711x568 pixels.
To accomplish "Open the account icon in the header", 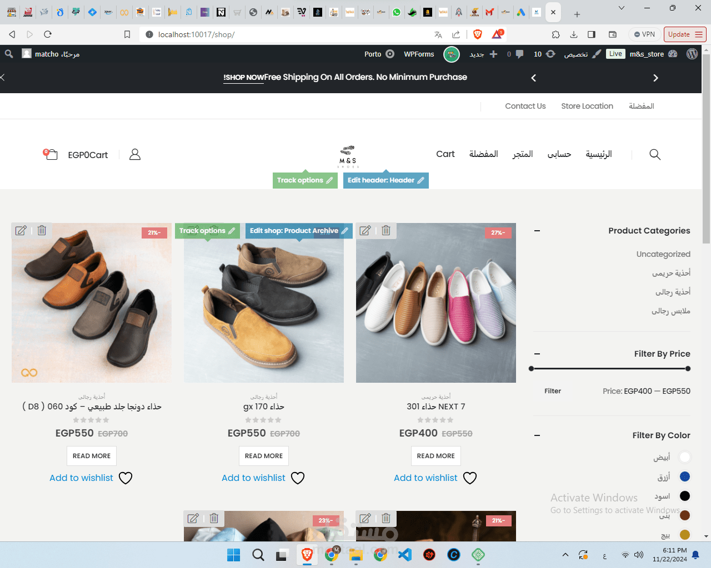I will (134, 155).
